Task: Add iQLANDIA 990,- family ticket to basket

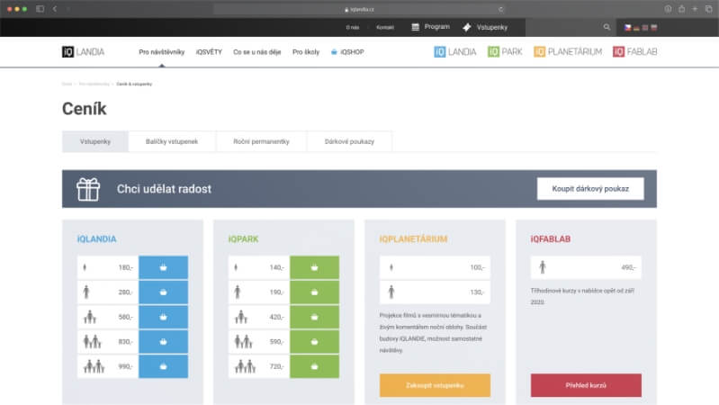Action: pos(163,366)
